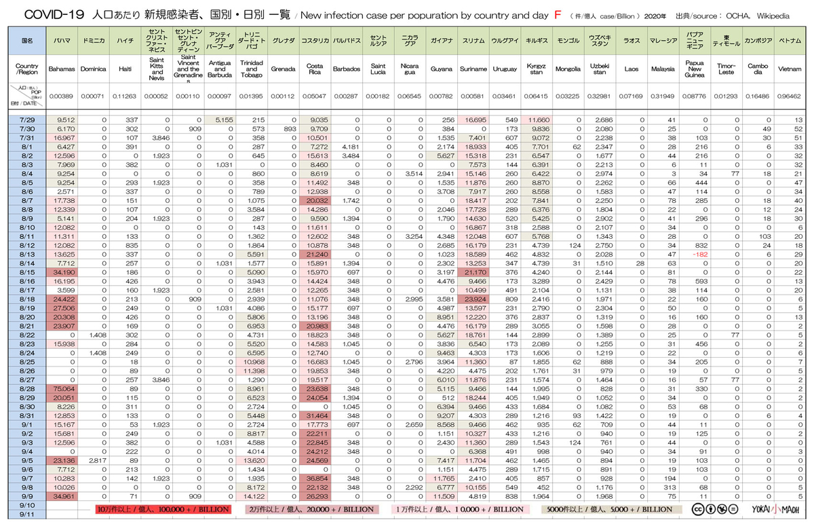Click the '7/29' date row label
Viewport: 814px width, 524px height.
tap(26, 119)
